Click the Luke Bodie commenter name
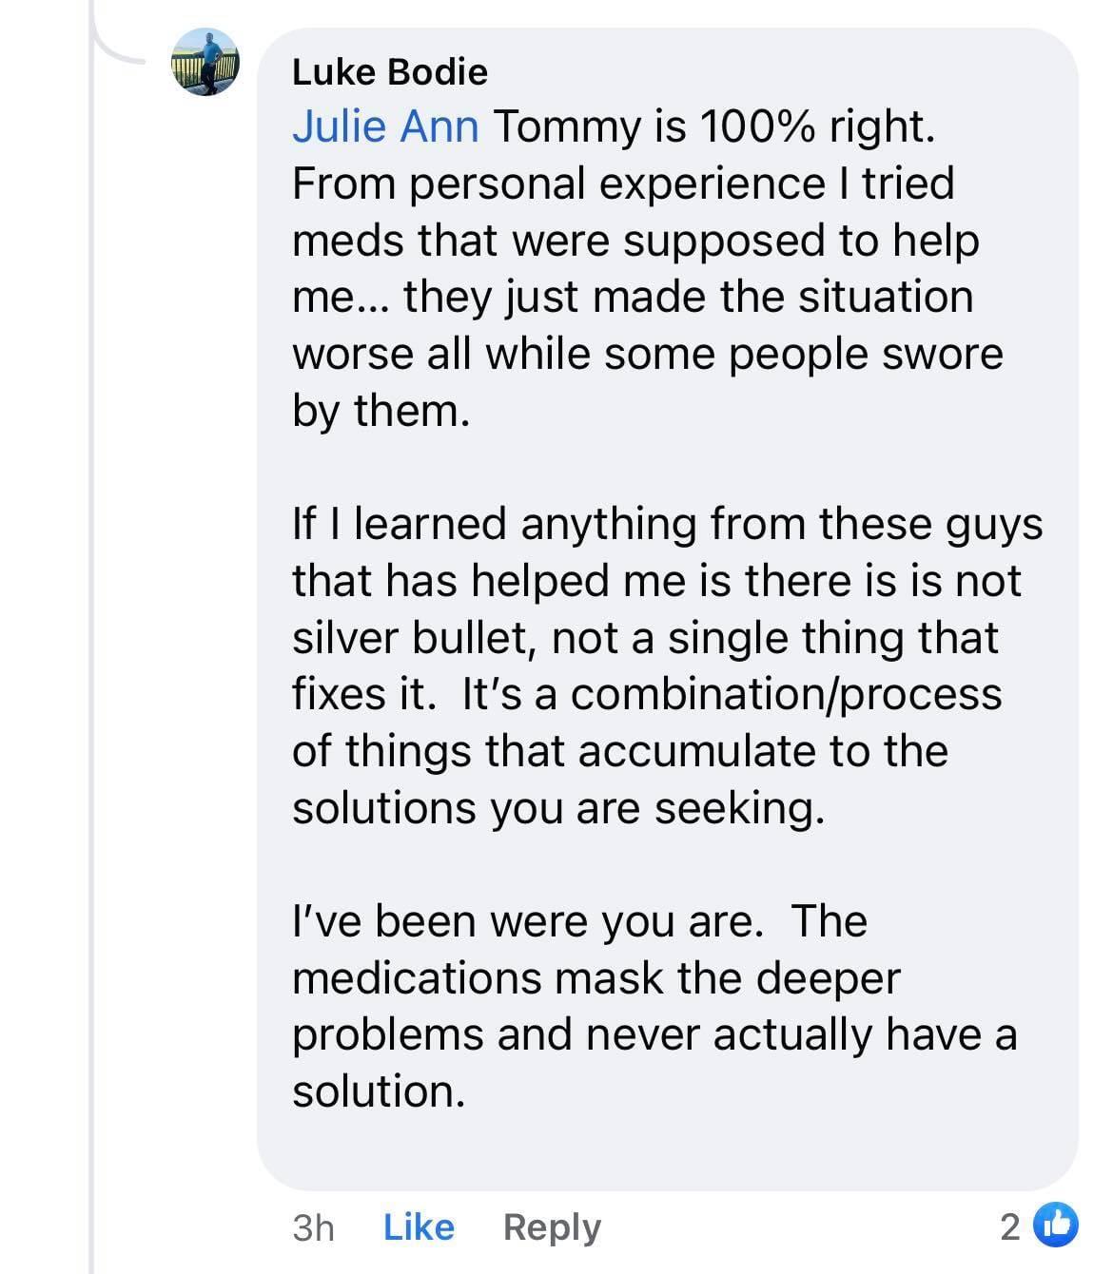Viewport: 1113px width, 1274px height. (389, 72)
